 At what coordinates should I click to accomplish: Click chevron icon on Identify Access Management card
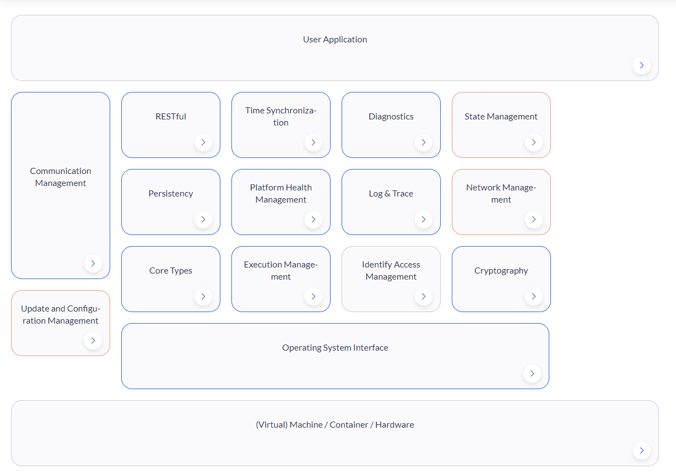[x=423, y=297]
